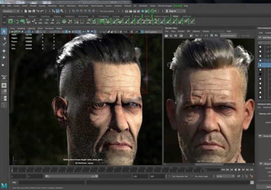The image size is (271, 190).
Task: Redo previous render in Render View
Action: point(166,36)
